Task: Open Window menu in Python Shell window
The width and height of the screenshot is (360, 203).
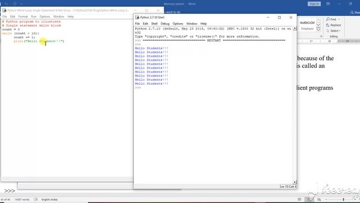Action: click(192, 24)
